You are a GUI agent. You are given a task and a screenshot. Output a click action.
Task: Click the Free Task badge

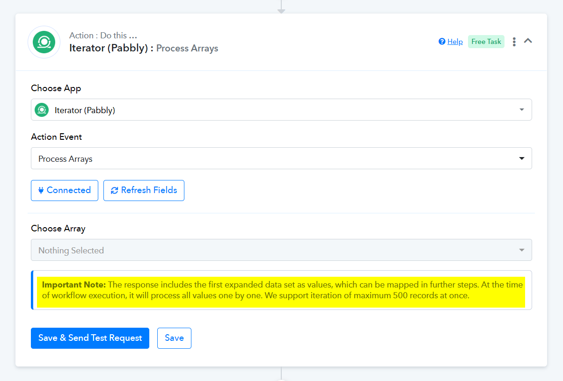(x=486, y=42)
